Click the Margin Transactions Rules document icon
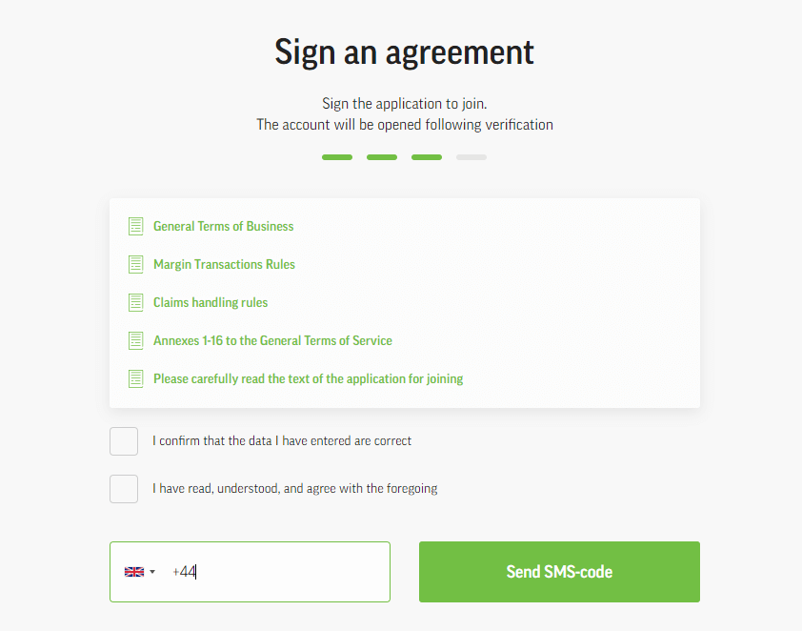The height and width of the screenshot is (631, 802). [x=135, y=265]
